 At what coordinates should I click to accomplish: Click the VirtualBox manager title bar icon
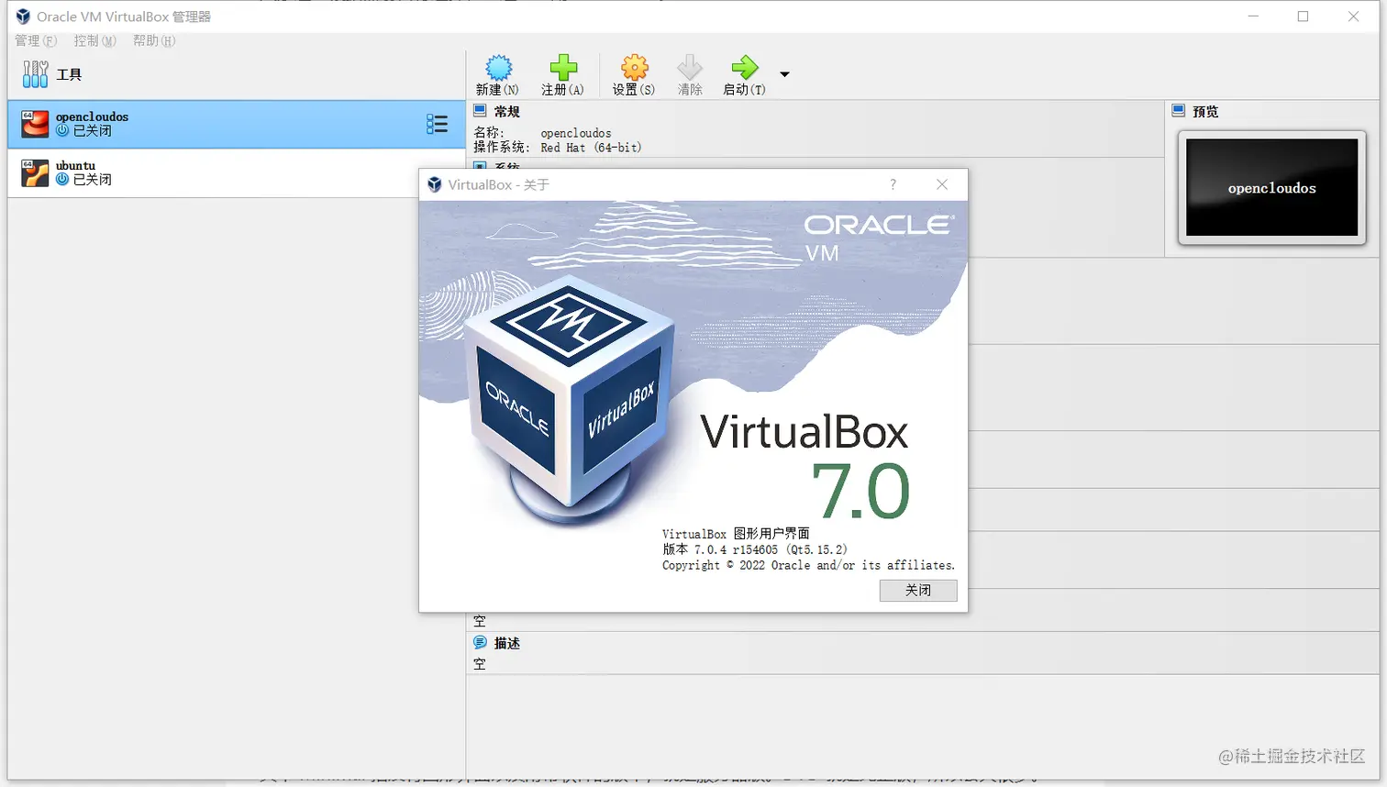coord(23,17)
